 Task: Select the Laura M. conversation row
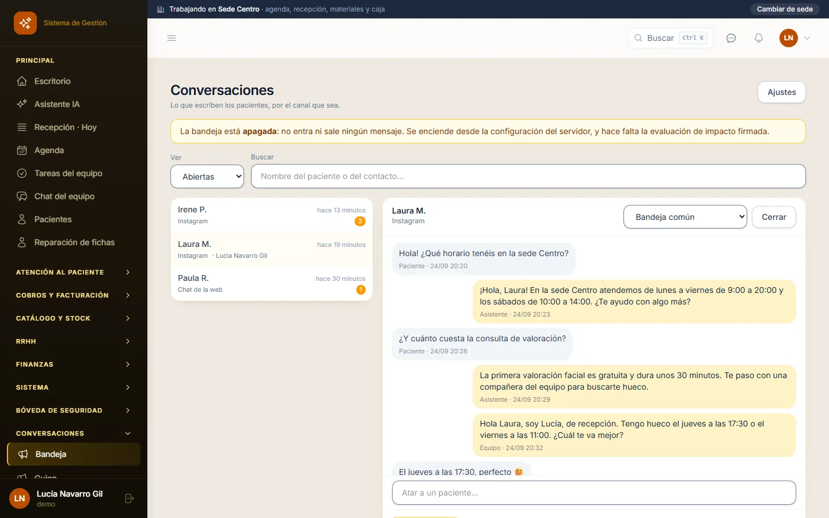pyautogui.click(x=272, y=250)
